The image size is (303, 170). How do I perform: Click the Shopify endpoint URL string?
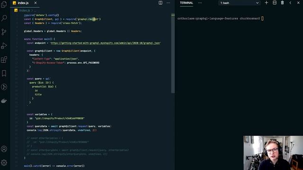[x=106, y=43]
